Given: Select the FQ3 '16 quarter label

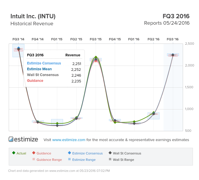Looking at the screenshot, I should (173, 39).
